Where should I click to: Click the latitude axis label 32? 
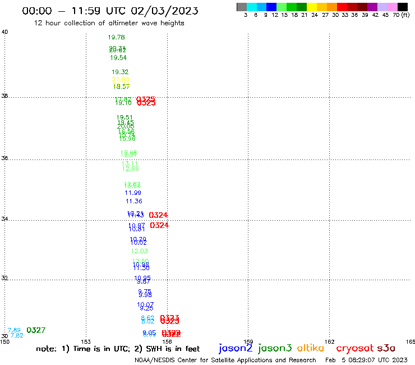4,278
